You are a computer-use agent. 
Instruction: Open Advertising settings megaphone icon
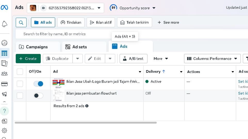pos(4,94)
